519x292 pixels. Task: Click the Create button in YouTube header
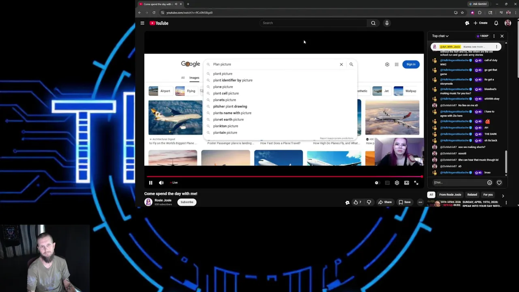480,23
